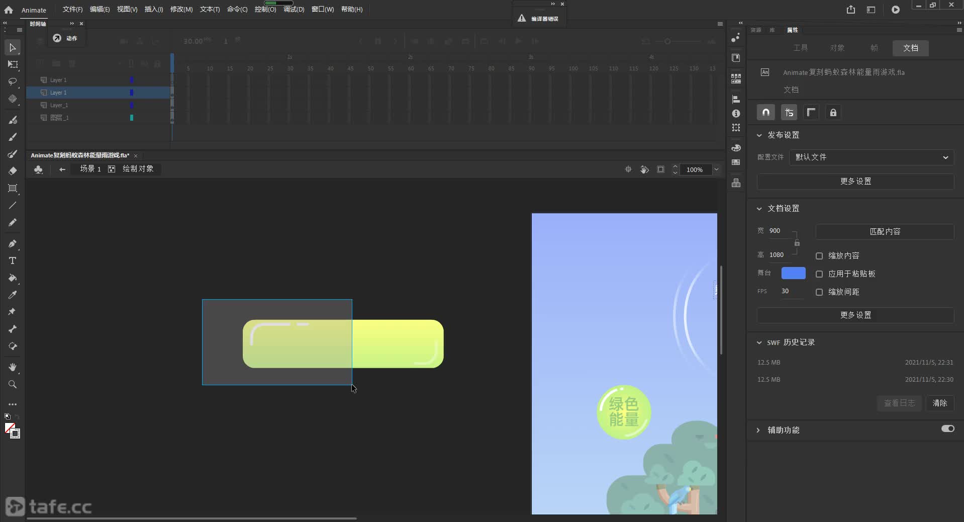Click the Test Movie play button
This screenshot has height=522, width=964.
tap(896, 10)
